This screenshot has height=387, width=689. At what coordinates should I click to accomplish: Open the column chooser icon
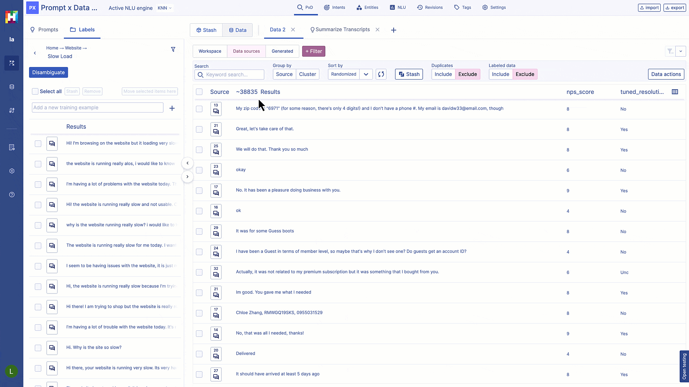pos(675,92)
